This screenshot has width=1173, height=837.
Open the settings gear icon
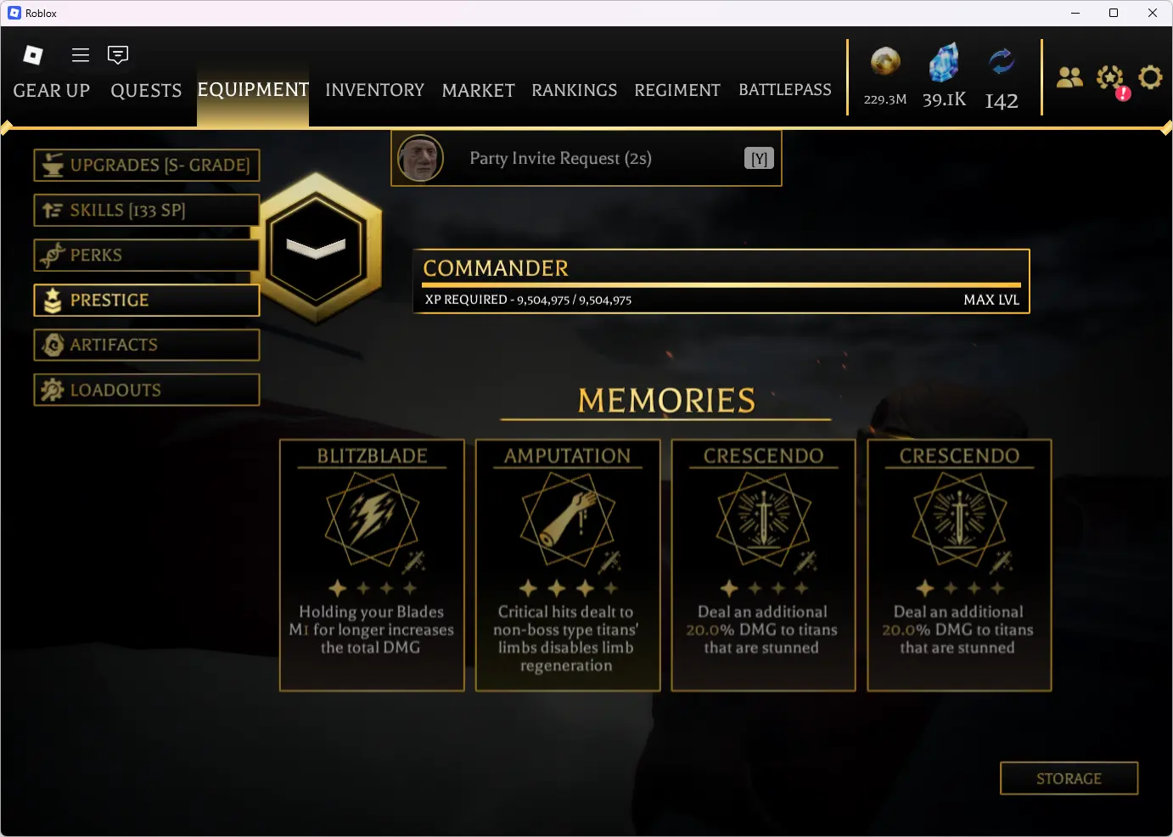[x=1150, y=77]
